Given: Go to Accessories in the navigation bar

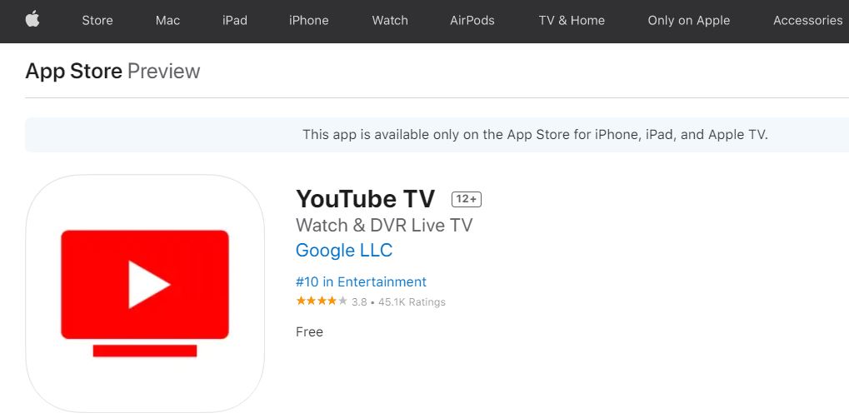Looking at the screenshot, I should (x=808, y=21).
